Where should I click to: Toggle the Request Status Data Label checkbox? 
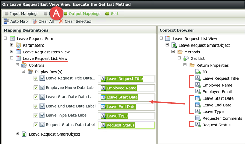coord(36,125)
